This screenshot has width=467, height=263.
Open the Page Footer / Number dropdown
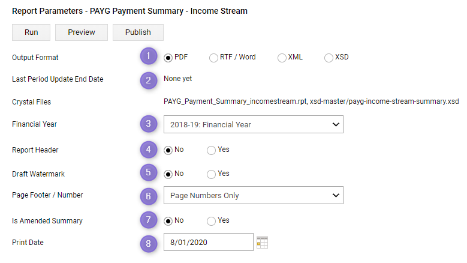pos(254,195)
